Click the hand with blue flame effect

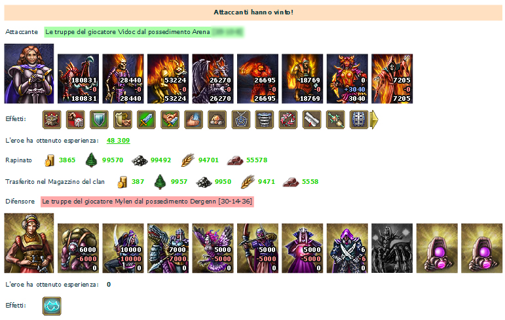coord(194,120)
